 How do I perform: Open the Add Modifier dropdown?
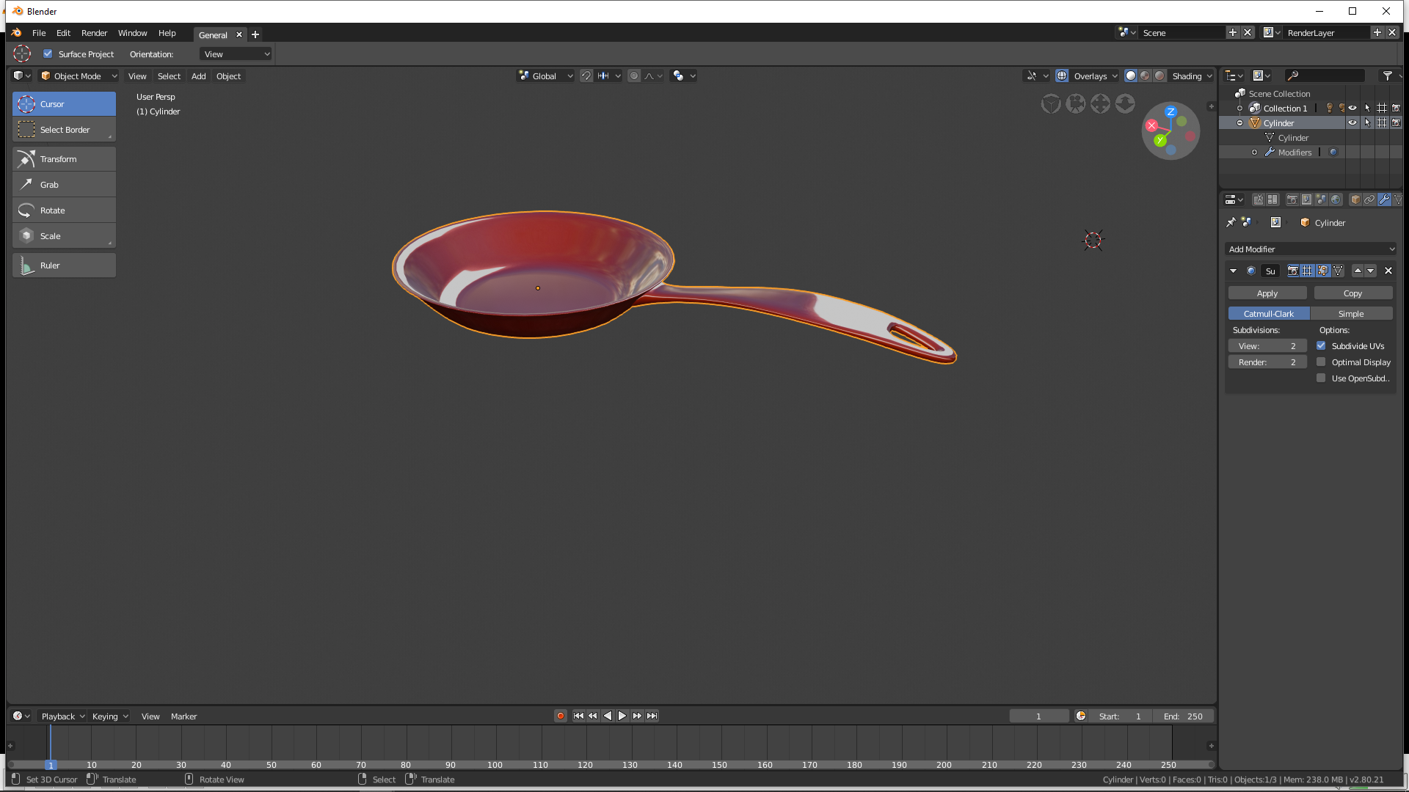[x=1311, y=249]
